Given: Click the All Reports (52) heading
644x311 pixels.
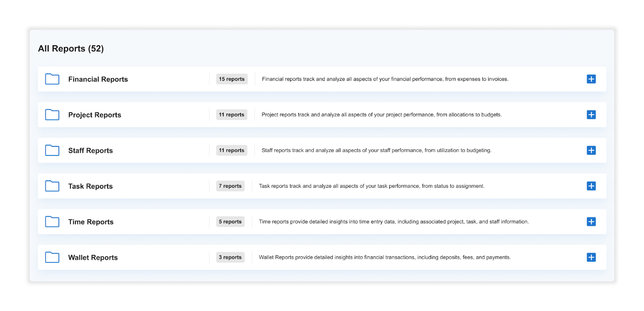Looking at the screenshot, I should [71, 49].
